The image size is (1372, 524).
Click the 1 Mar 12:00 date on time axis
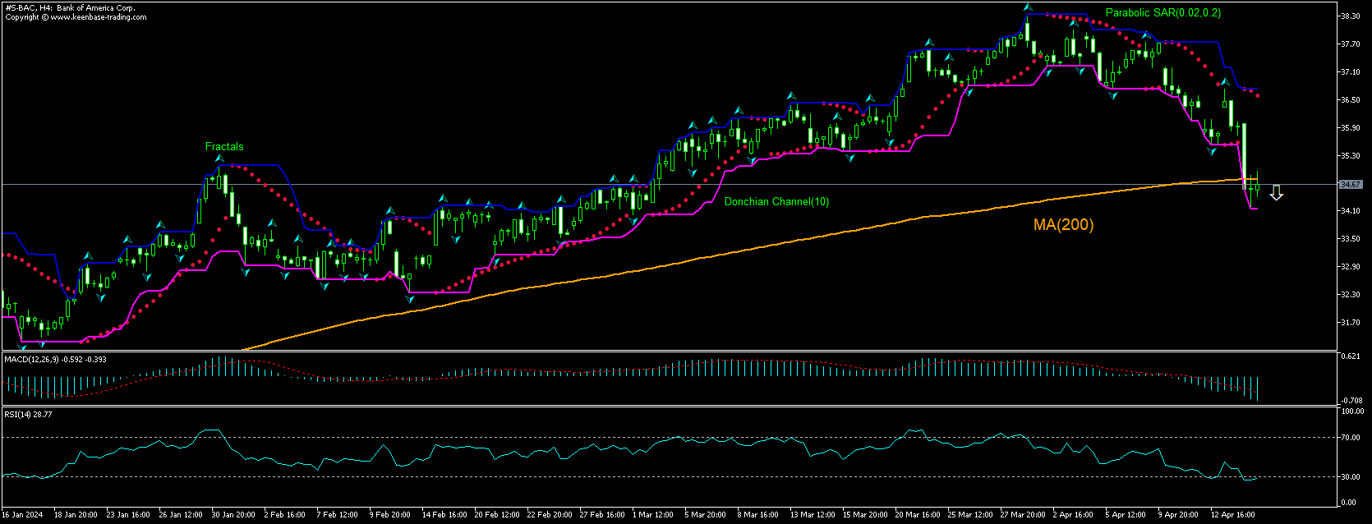[654, 515]
